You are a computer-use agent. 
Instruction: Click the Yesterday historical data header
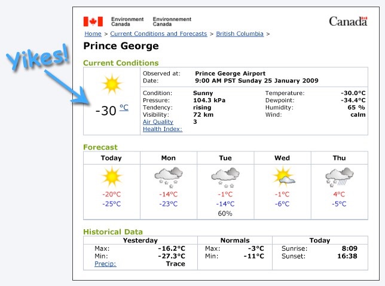coord(139,240)
